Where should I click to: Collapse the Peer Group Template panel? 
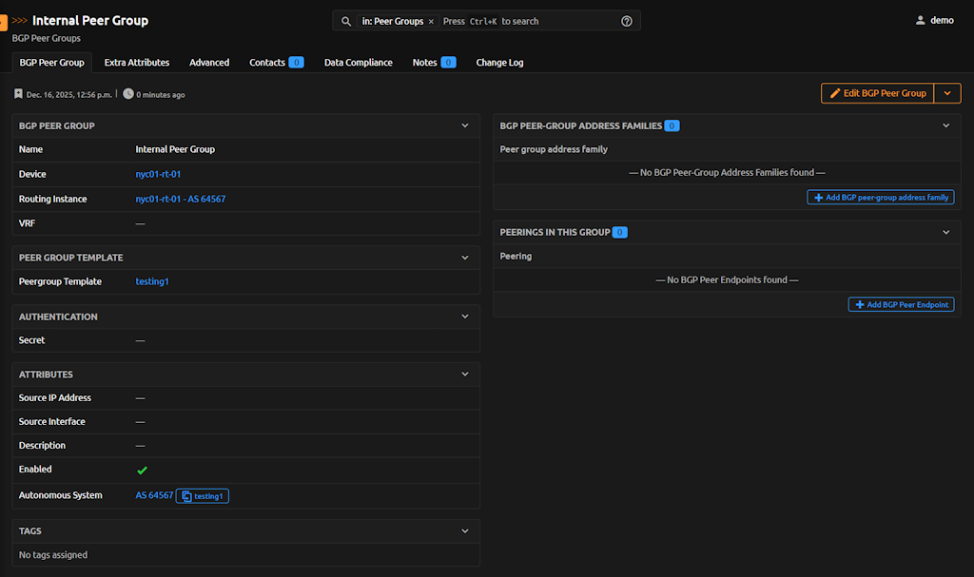pos(465,258)
